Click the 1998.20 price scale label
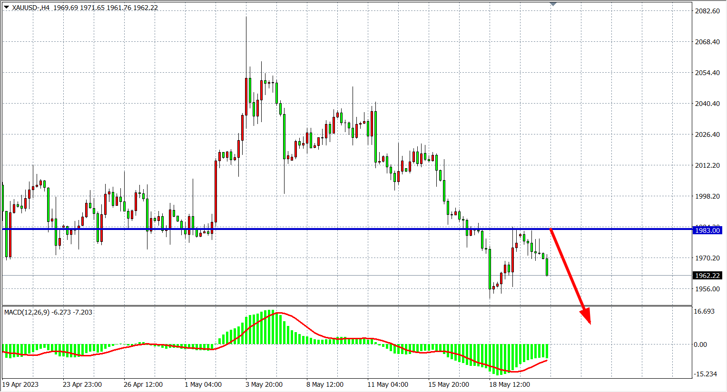 [x=707, y=196]
